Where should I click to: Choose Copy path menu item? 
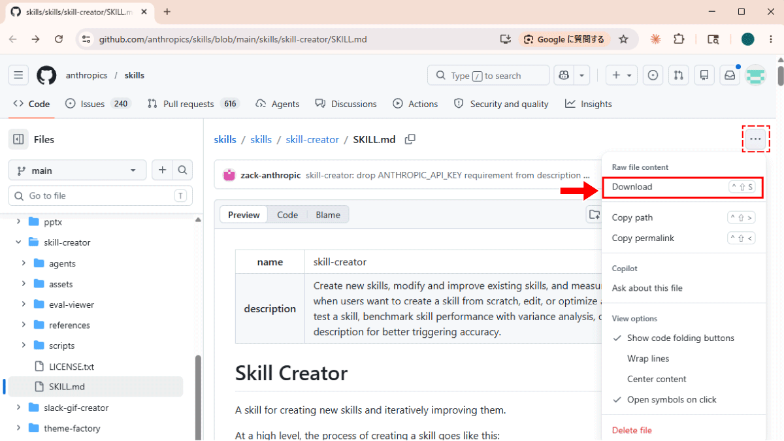click(x=683, y=218)
